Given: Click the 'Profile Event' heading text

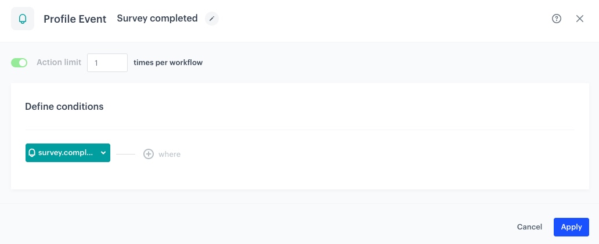Looking at the screenshot, I should tap(75, 19).
